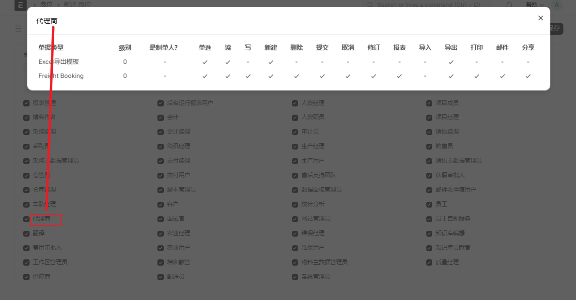Toggle the 面试官 role checkbox

pyautogui.click(x=160, y=219)
